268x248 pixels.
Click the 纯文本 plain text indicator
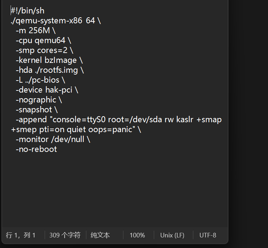coord(100,235)
